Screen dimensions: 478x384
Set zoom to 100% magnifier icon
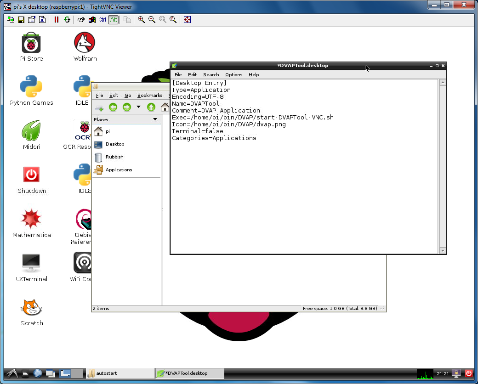pos(163,20)
